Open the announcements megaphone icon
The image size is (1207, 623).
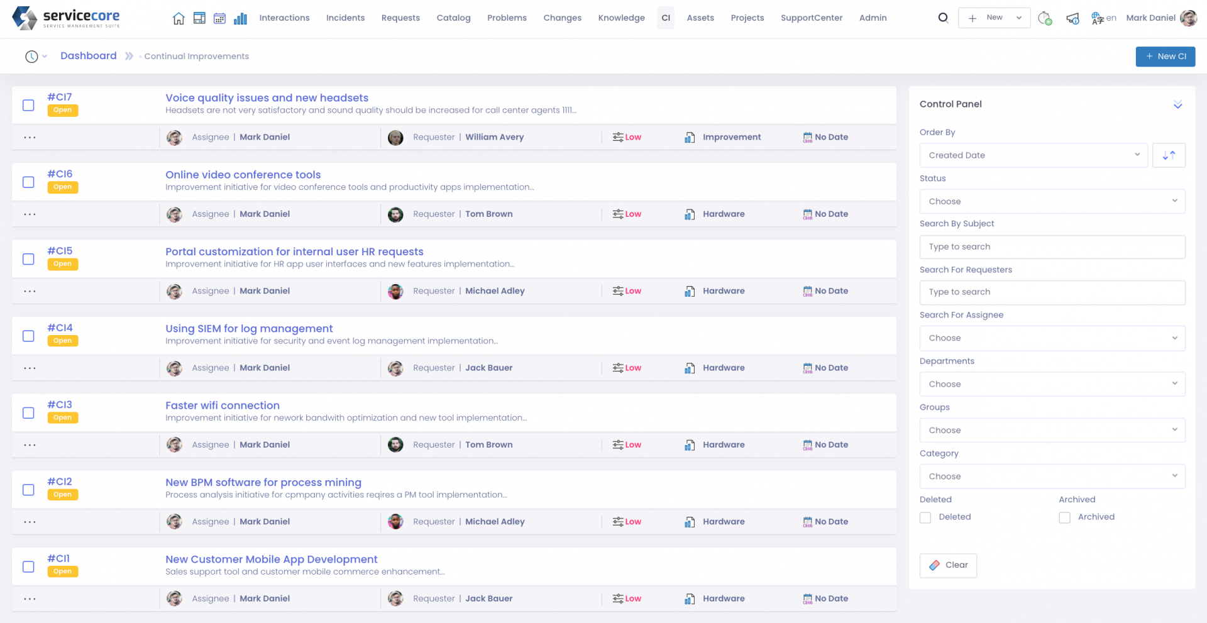(1072, 18)
